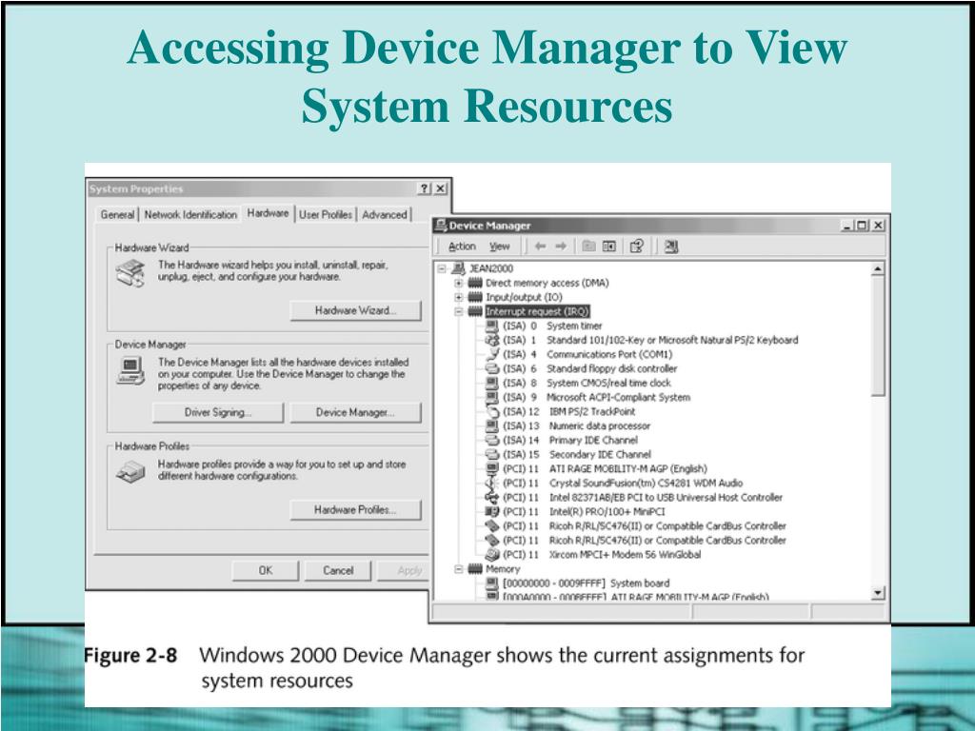This screenshot has width=975, height=731.
Task: Click the floppy disk controller icon
Action: point(492,368)
